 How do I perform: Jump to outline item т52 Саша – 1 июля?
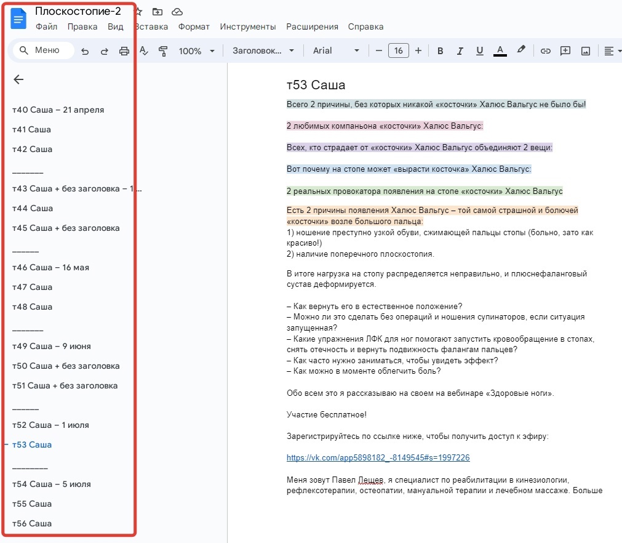point(51,425)
